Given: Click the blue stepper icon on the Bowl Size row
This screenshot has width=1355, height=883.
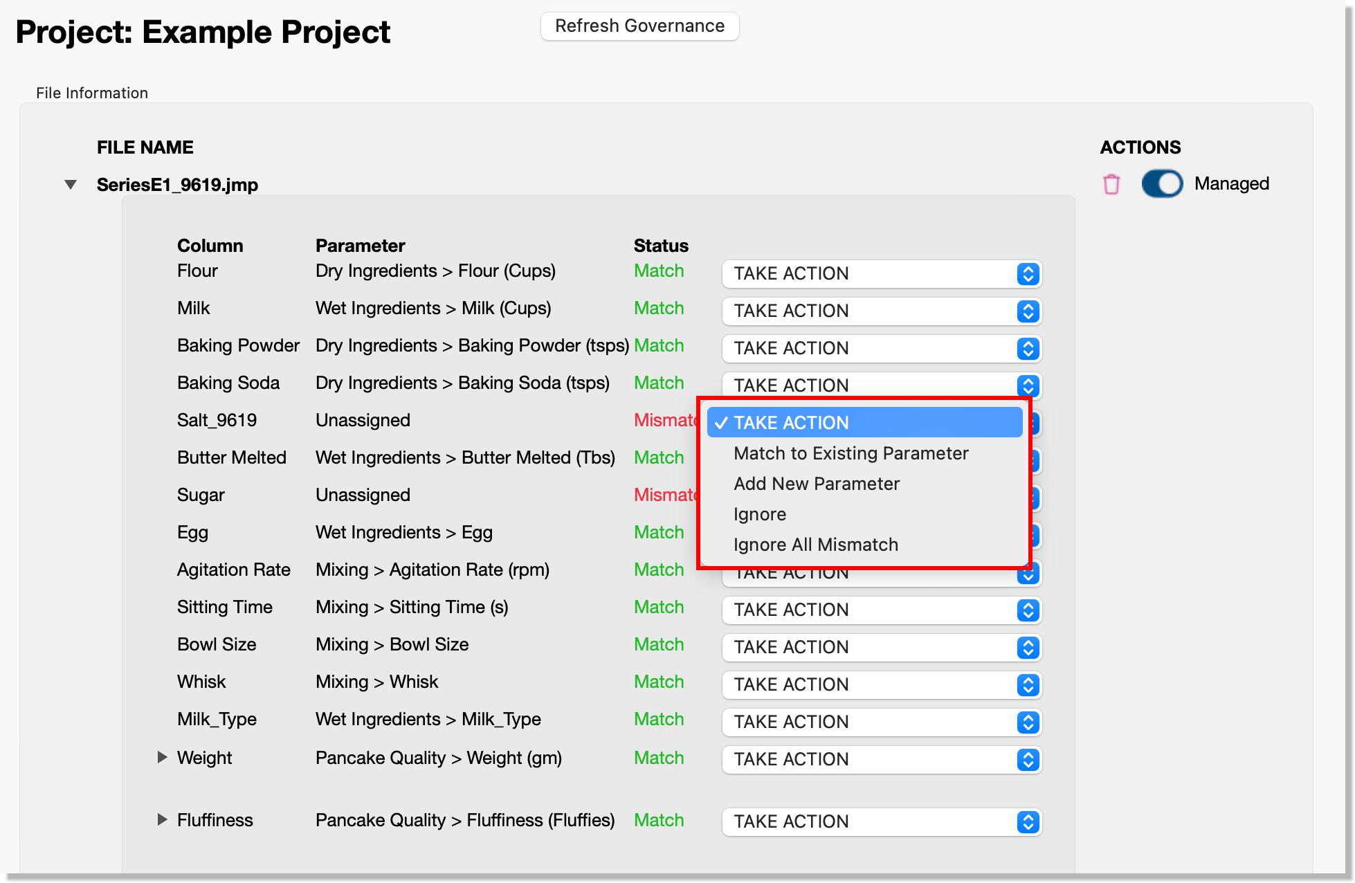Looking at the screenshot, I should [1028, 647].
